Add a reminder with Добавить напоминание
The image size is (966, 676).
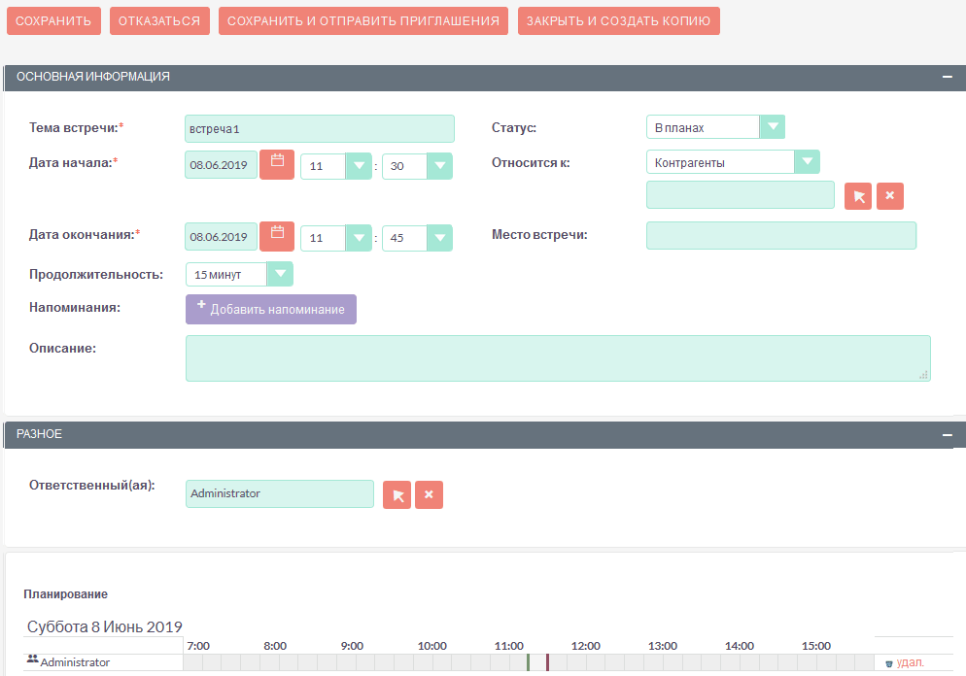click(271, 309)
